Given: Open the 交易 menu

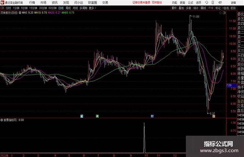Looking at the screenshot, I should [x=105, y=3].
